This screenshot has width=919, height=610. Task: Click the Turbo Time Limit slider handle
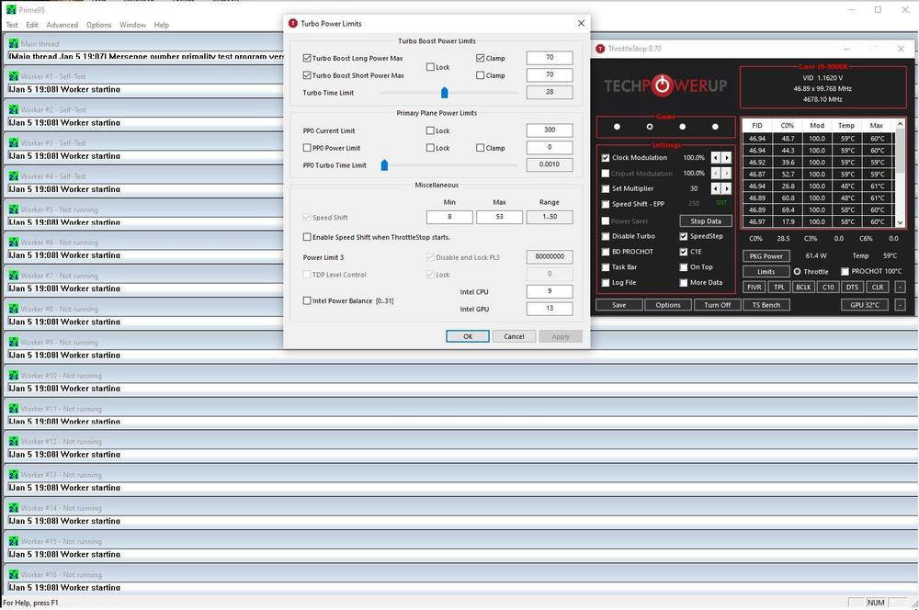[445, 92]
